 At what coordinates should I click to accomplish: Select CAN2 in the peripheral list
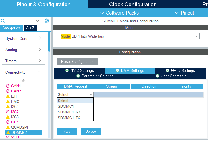16,91
